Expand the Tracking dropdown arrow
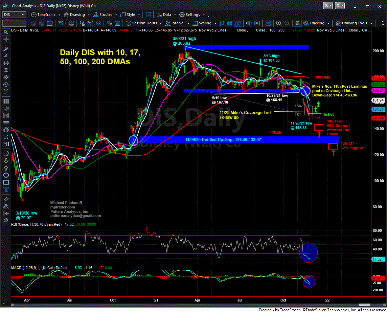Viewport: 387px width, 312px height. tap(328, 23)
